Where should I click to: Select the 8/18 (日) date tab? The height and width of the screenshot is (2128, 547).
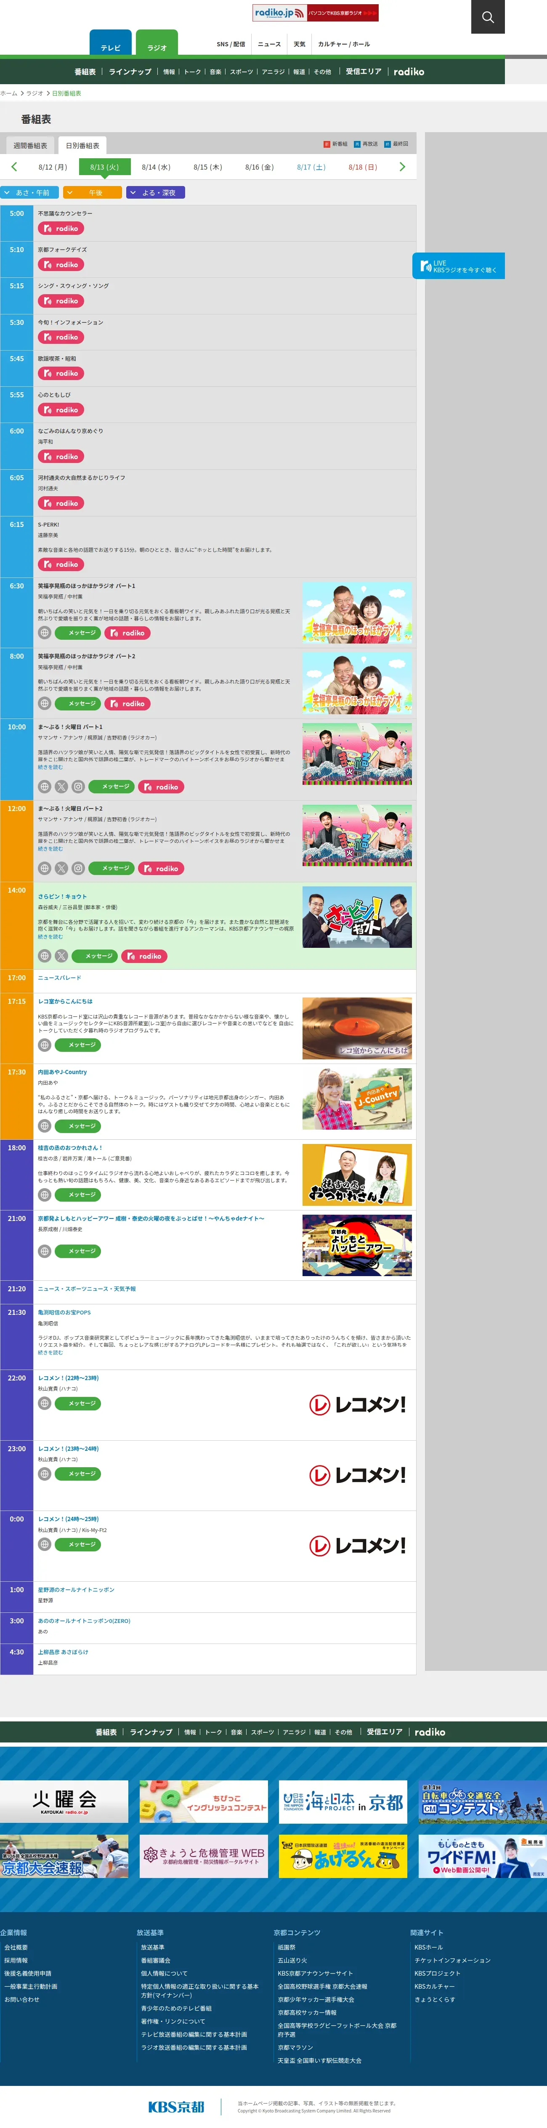(363, 167)
